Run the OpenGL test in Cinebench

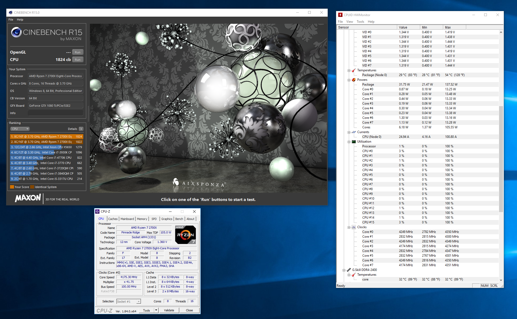click(x=77, y=52)
